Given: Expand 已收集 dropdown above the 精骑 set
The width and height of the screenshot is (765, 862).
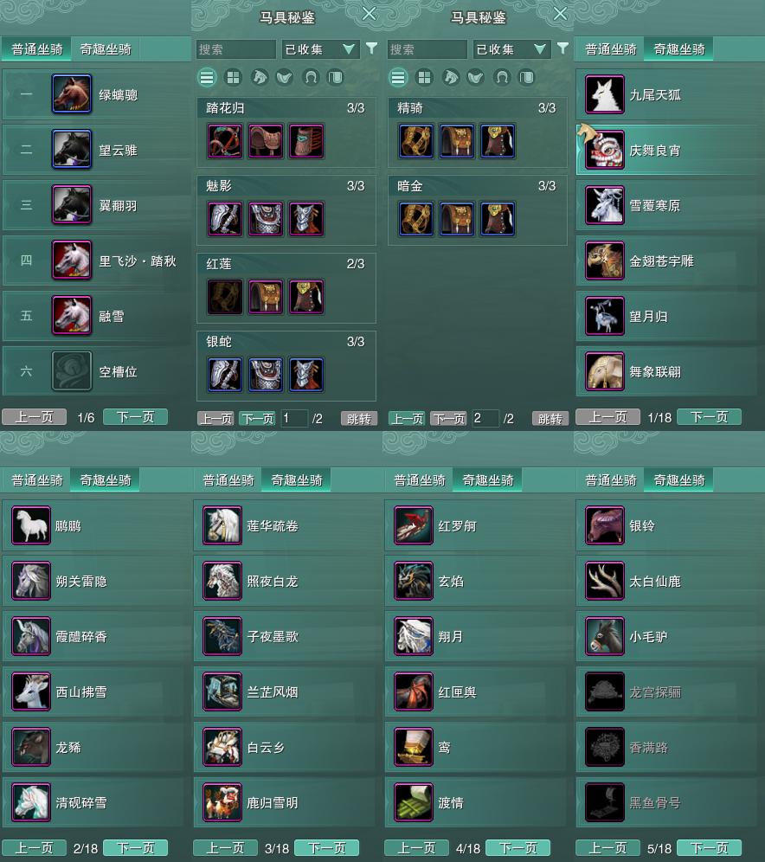Looking at the screenshot, I should click(x=511, y=49).
